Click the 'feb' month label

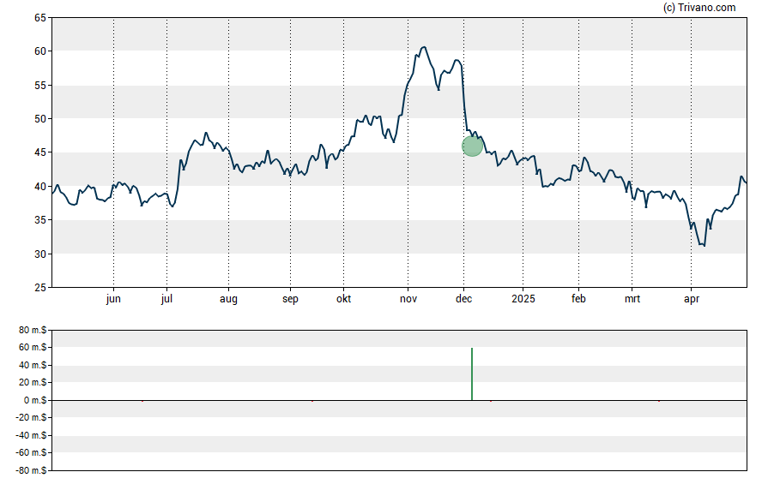coord(578,299)
